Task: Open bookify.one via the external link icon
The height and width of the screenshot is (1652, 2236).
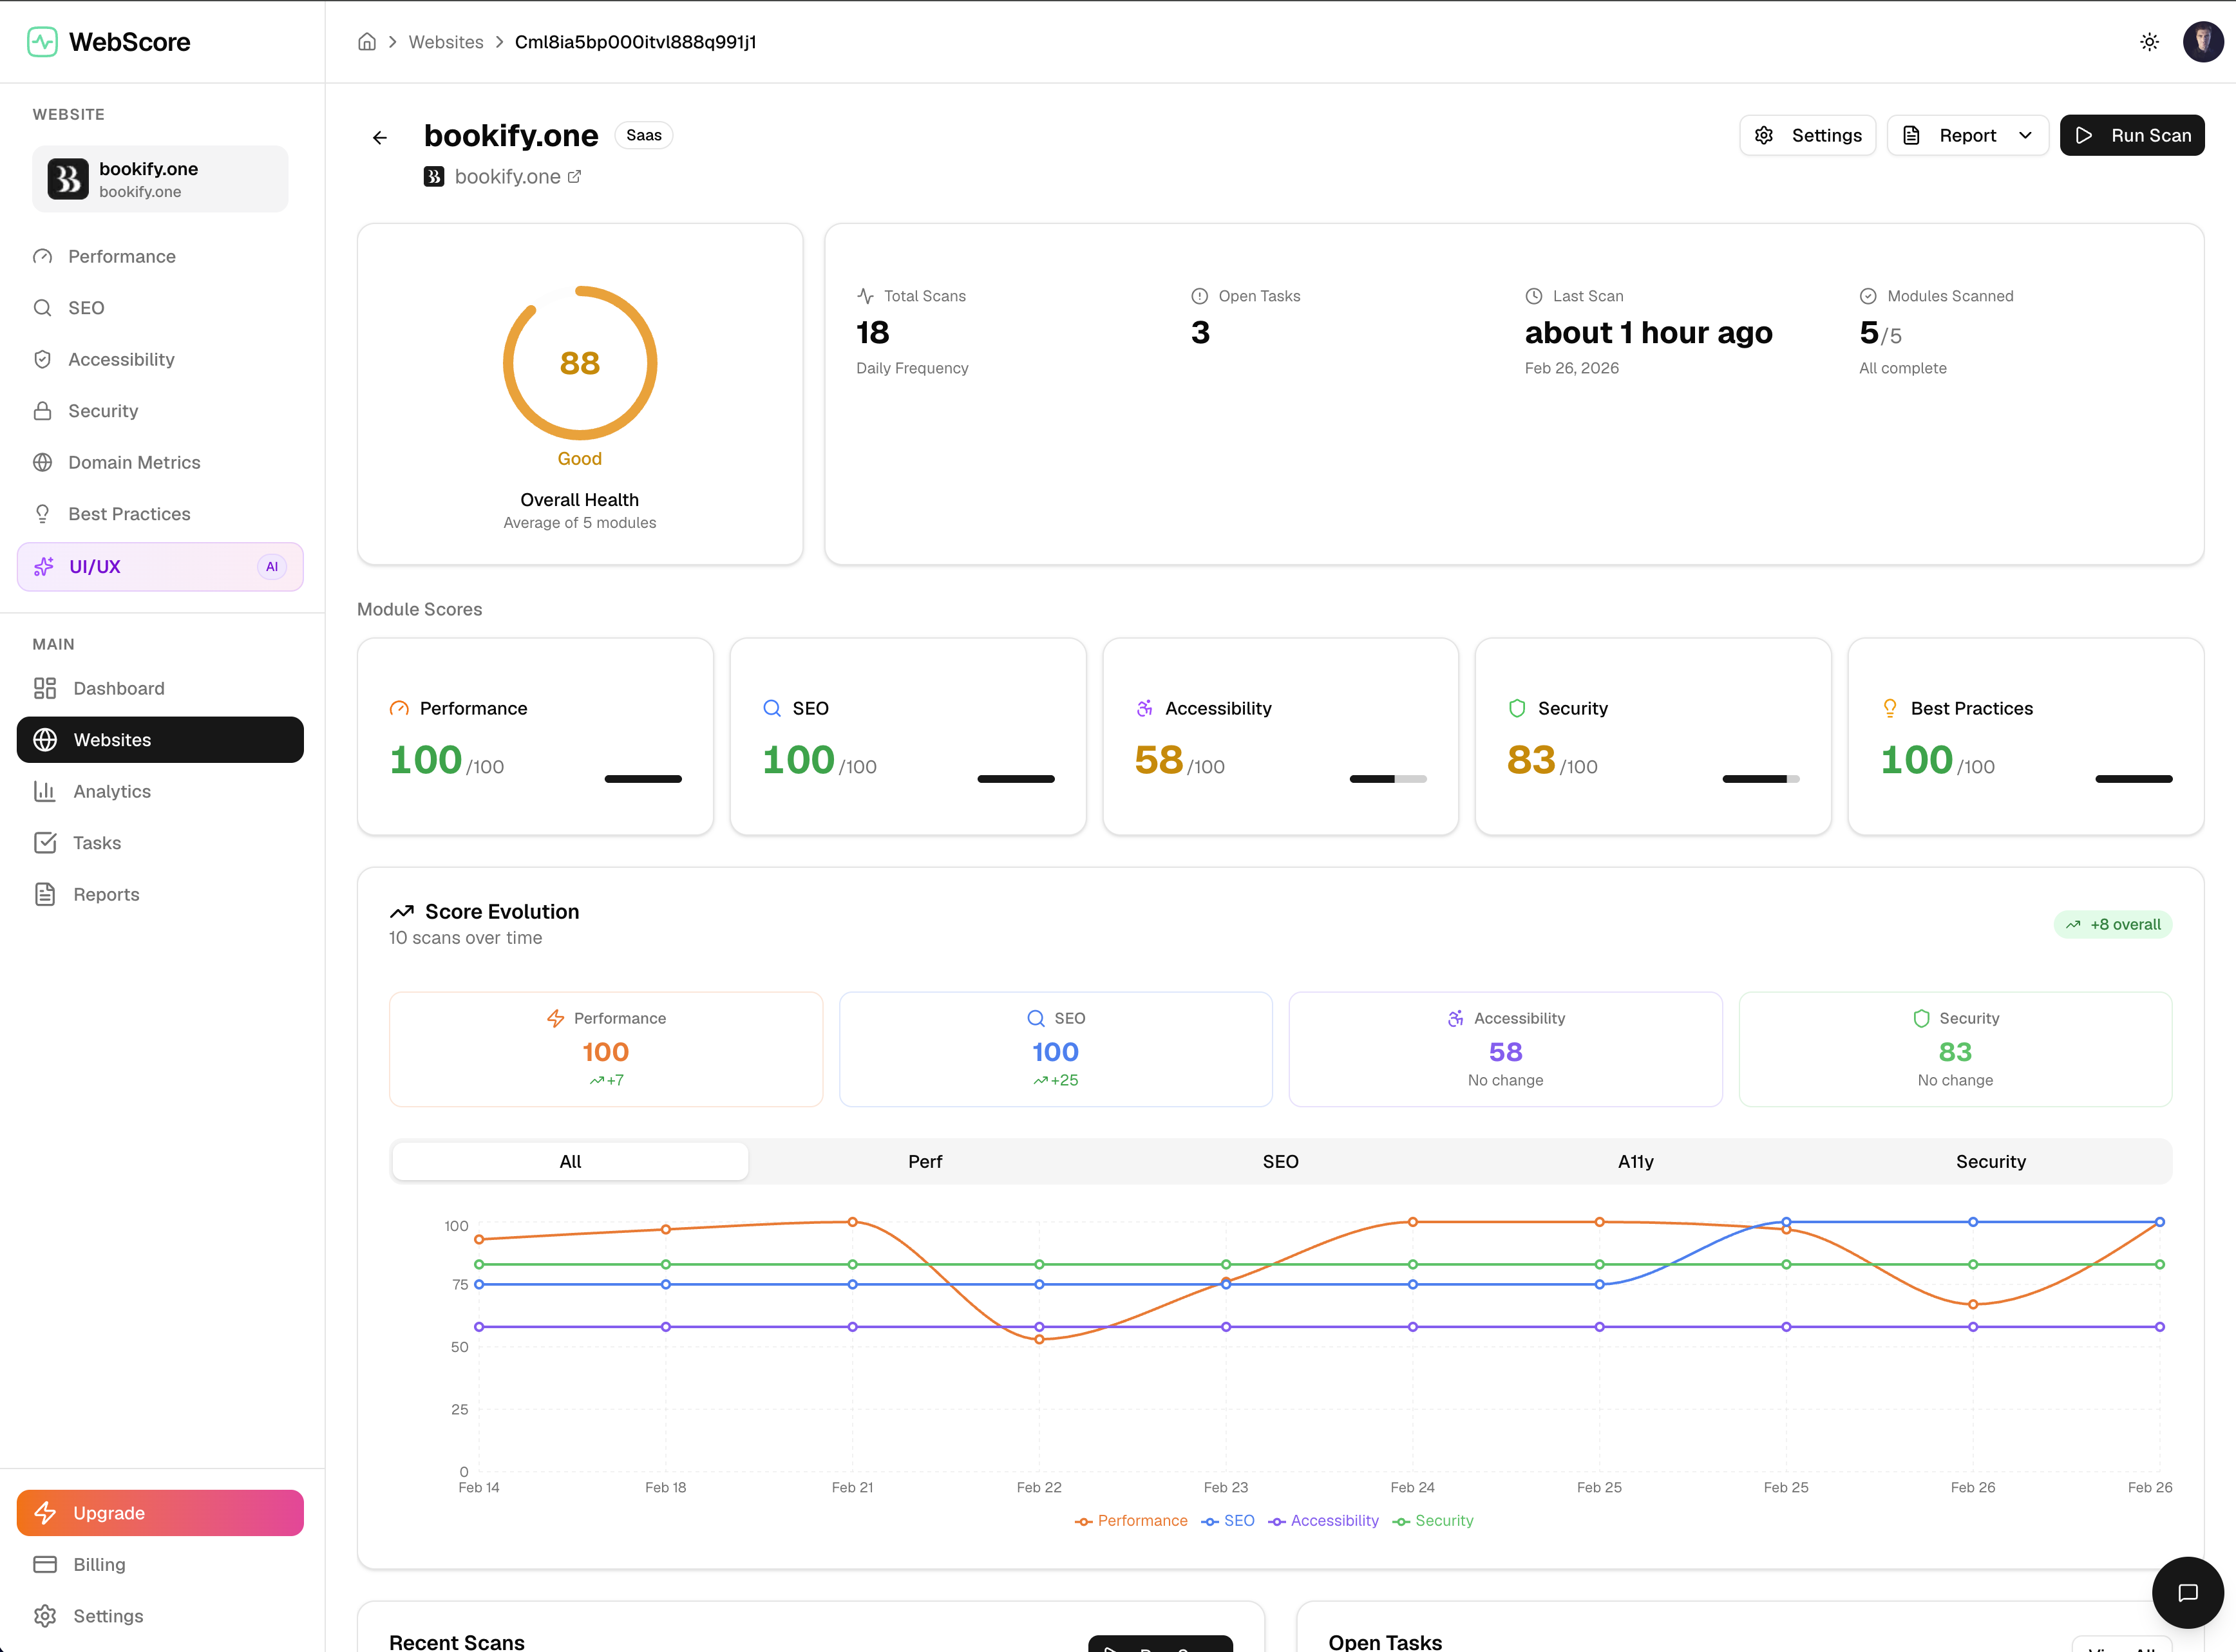Action: 575,175
